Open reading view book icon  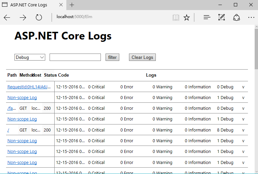pos(176,17)
